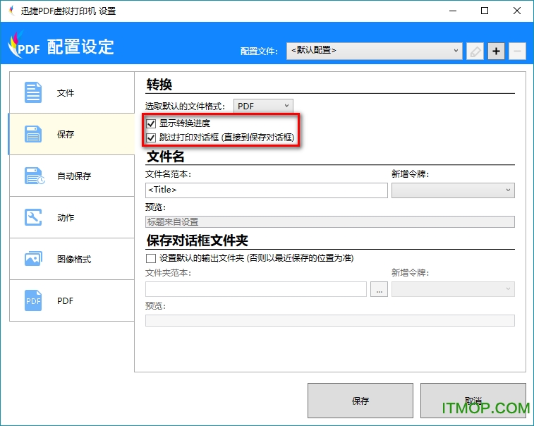
Task: Open the PDF settings tab
Action: [72, 300]
